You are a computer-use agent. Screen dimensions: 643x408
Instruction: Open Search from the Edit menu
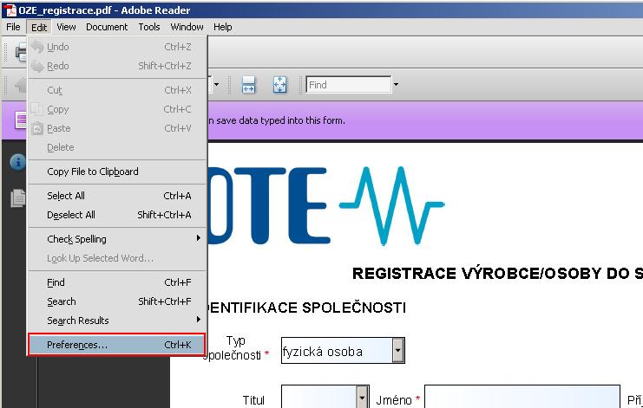click(117, 301)
